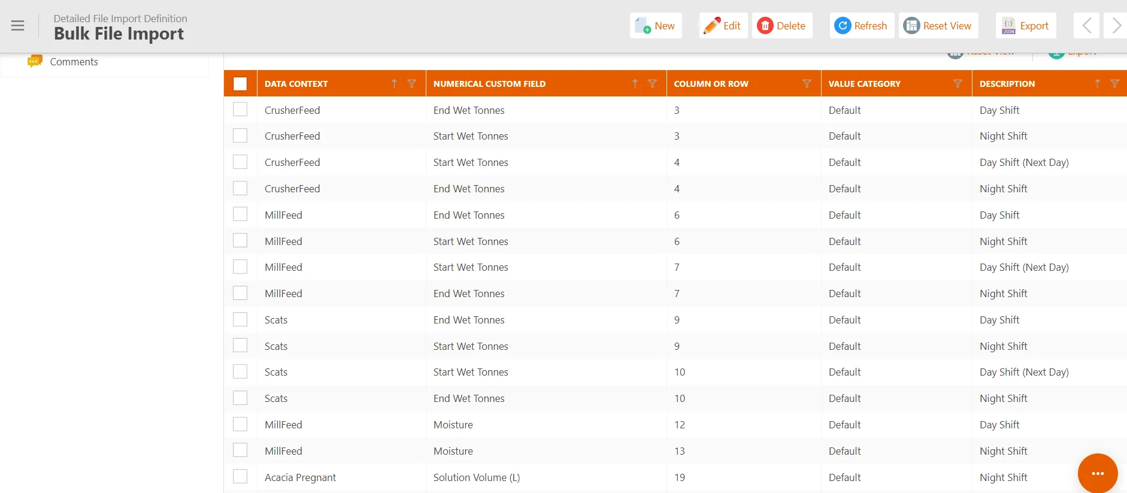Screen dimensions: 1127x493
Task: Open the orange floating more-actions button
Action: [x=1098, y=473]
